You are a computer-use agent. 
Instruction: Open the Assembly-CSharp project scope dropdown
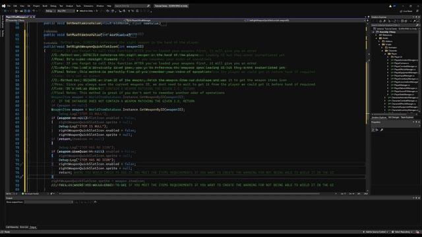(x=65, y=20)
